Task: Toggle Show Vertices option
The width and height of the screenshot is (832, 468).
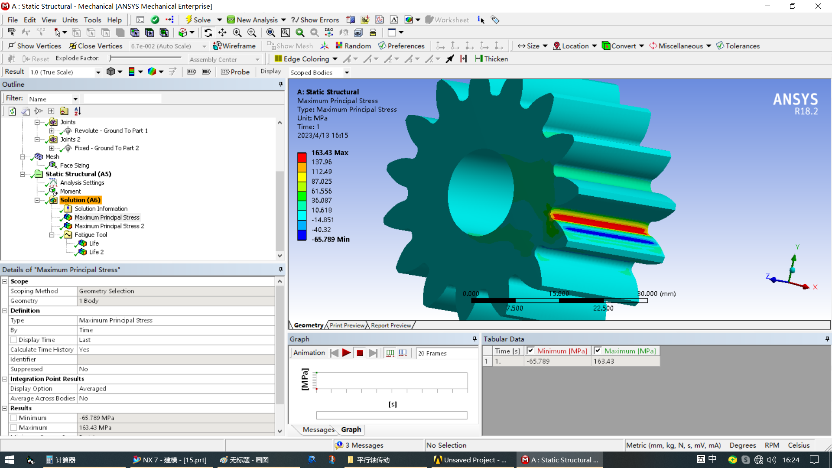Action: click(35, 46)
